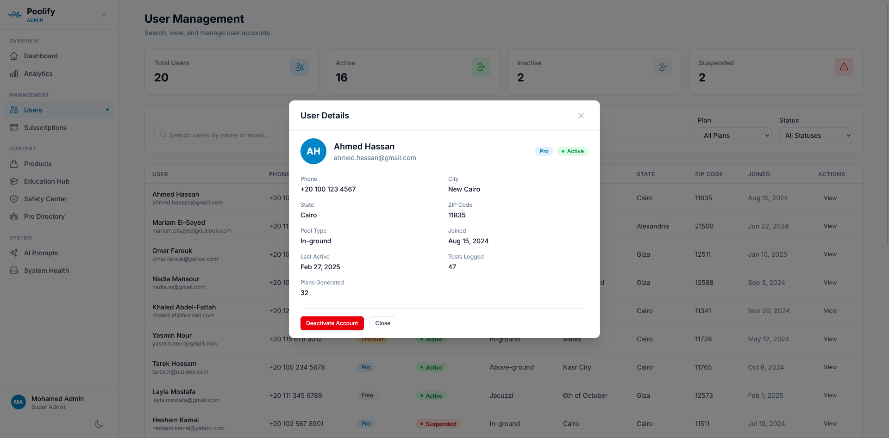Close the User Details dialog with X
Image resolution: width=889 pixels, height=438 pixels.
point(581,116)
